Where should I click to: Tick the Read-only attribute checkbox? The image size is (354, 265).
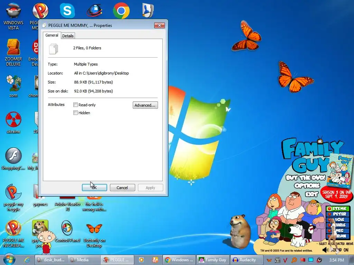[x=76, y=105]
